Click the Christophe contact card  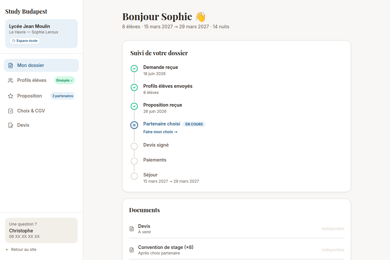(41, 230)
